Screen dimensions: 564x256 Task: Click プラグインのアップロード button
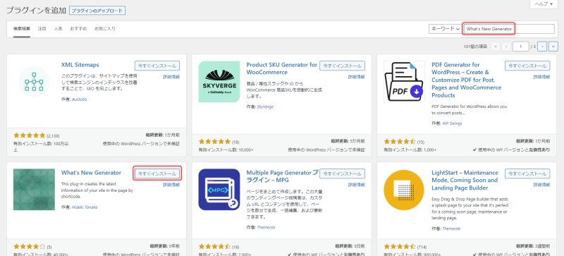pyautogui.click(x=97, y=11)
